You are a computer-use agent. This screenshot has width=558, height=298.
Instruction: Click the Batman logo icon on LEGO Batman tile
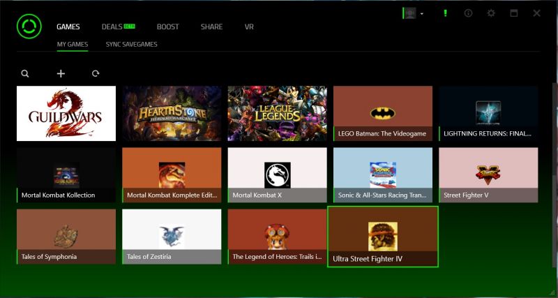coord(382,113)
